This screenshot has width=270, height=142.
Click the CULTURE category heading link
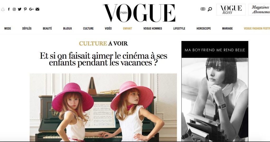[x=93, y=44]
